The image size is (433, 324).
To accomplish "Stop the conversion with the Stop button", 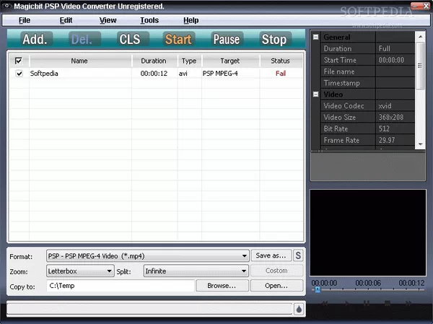I will [274, 40].
